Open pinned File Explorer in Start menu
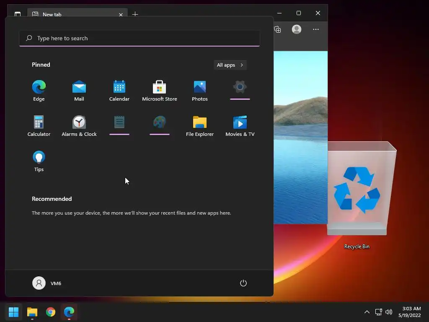The width and height of the screenshot is (429, 322). pyautogui.click(x=200, y=126)
